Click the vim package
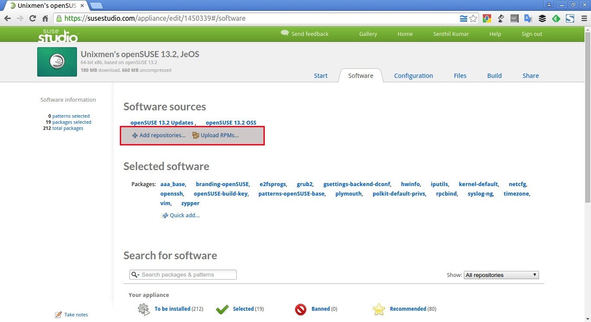 click(x=165, y=203)
